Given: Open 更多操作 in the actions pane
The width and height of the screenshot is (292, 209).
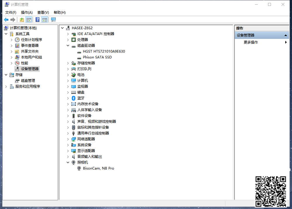Looking at the screenshot, I should point(251,42).
